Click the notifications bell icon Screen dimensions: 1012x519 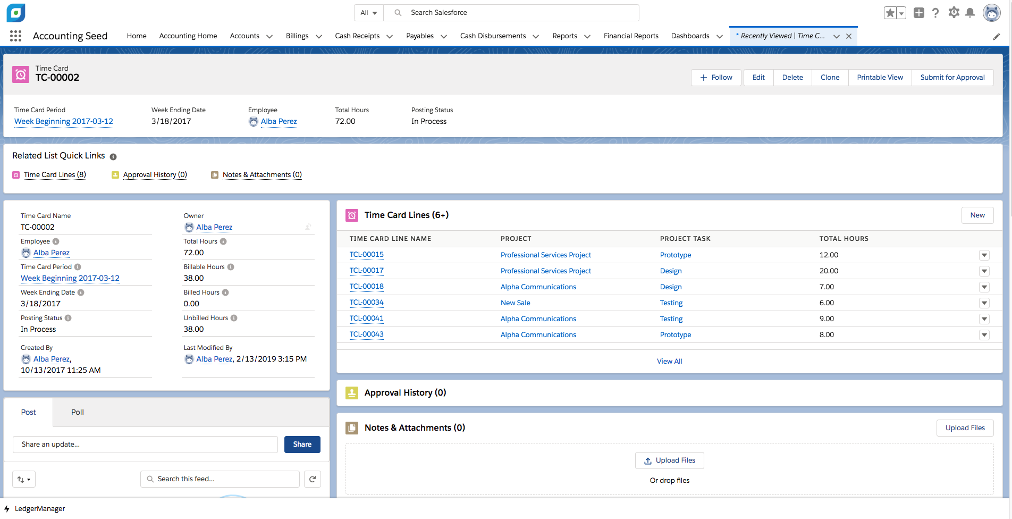[x=971, y=12]
